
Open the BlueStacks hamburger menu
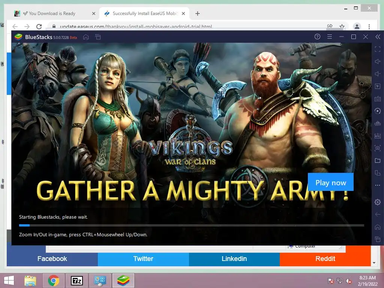330,37
